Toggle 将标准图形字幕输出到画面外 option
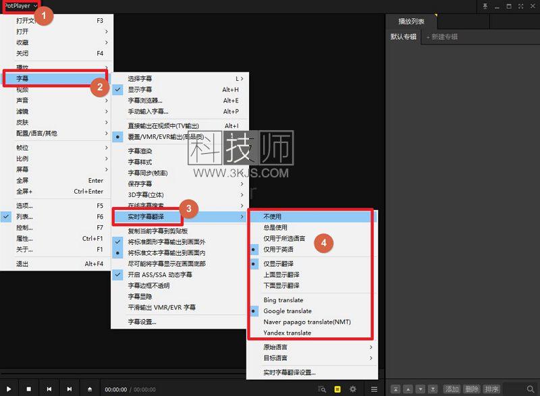540x396 pixels. [180, 242]
